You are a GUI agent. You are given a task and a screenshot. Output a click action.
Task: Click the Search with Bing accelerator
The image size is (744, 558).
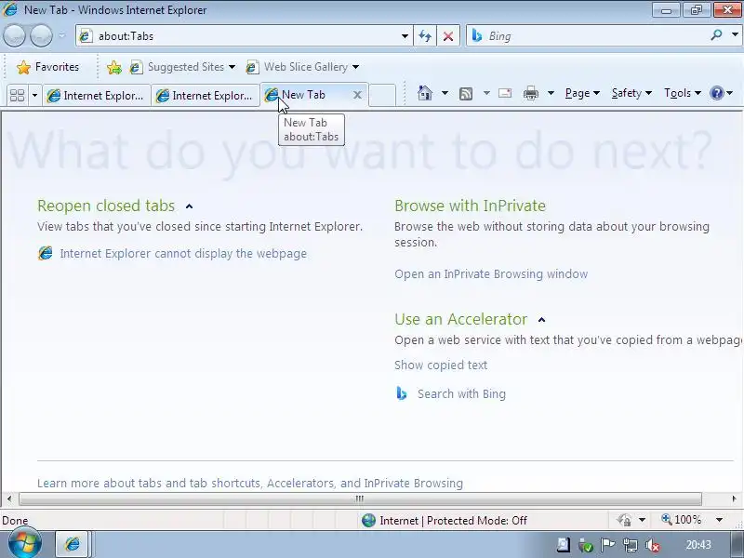461,393
